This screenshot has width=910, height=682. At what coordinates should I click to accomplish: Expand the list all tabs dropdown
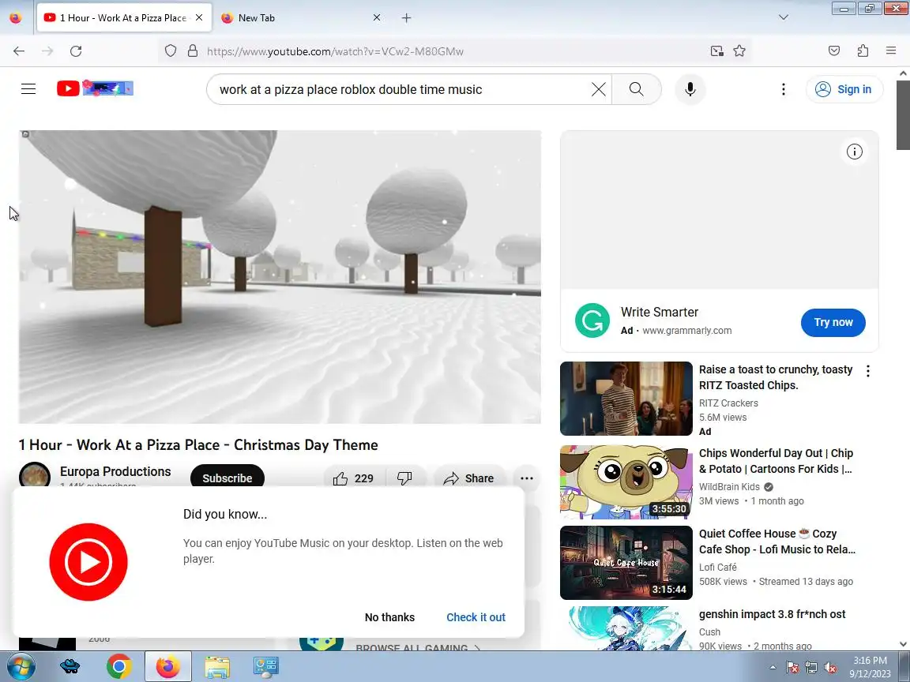[x=784, y=17]
